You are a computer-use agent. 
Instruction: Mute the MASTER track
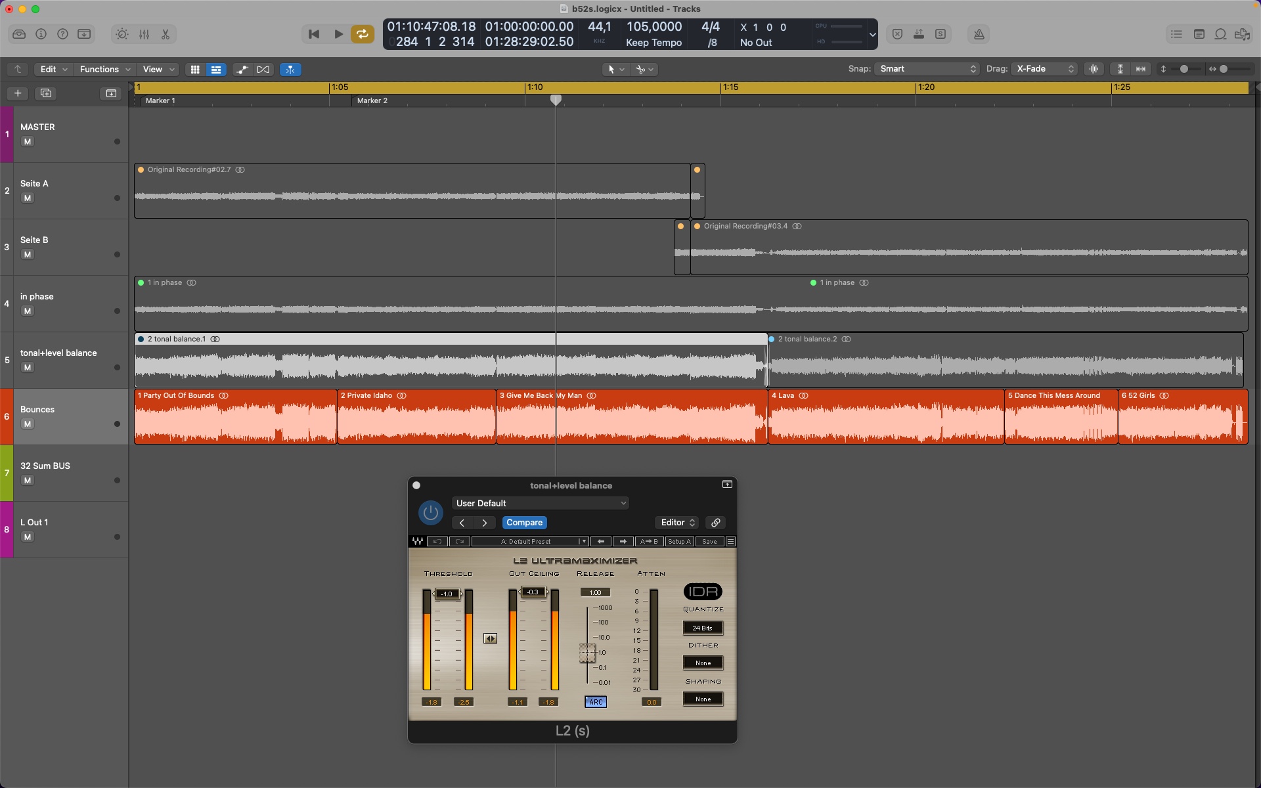pyautogui.click(x=28, y=142)
